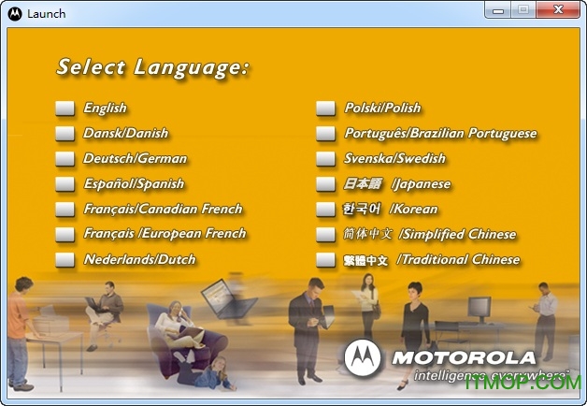
Task: Pick the Español/Spanish language button
Action: click(x=64, y=184)
